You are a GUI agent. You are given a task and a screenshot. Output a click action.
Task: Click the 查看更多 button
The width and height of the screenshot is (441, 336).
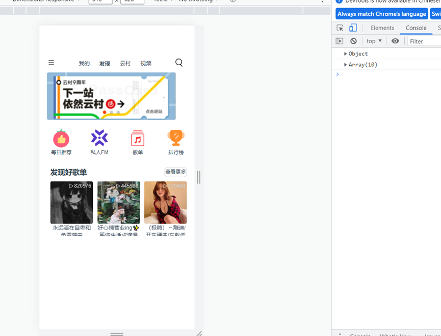(175, 172)
